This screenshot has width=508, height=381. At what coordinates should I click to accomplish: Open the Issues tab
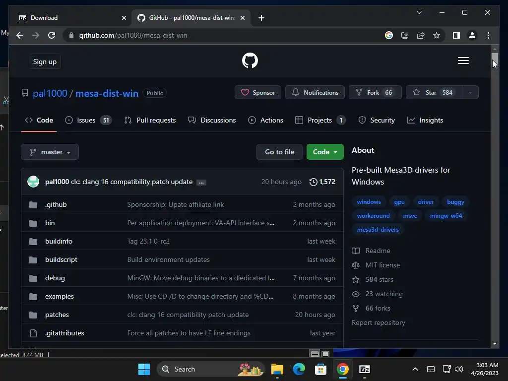point(88,120)
